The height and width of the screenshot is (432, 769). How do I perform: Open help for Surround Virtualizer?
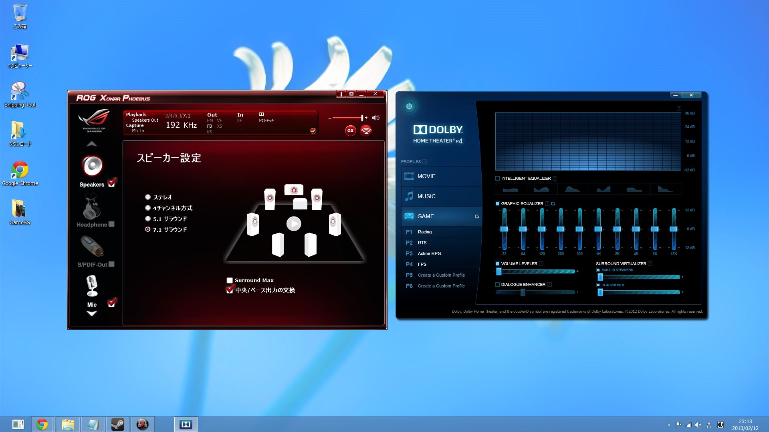coord(650,263)
